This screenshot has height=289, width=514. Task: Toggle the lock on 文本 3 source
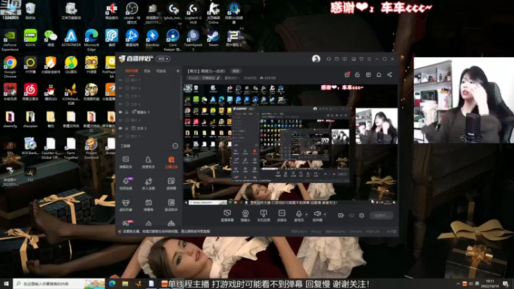point(127,128)
